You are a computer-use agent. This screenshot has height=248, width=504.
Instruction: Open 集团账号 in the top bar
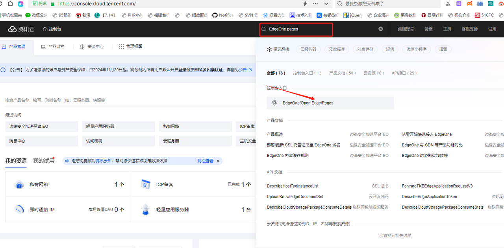[406, 29]
